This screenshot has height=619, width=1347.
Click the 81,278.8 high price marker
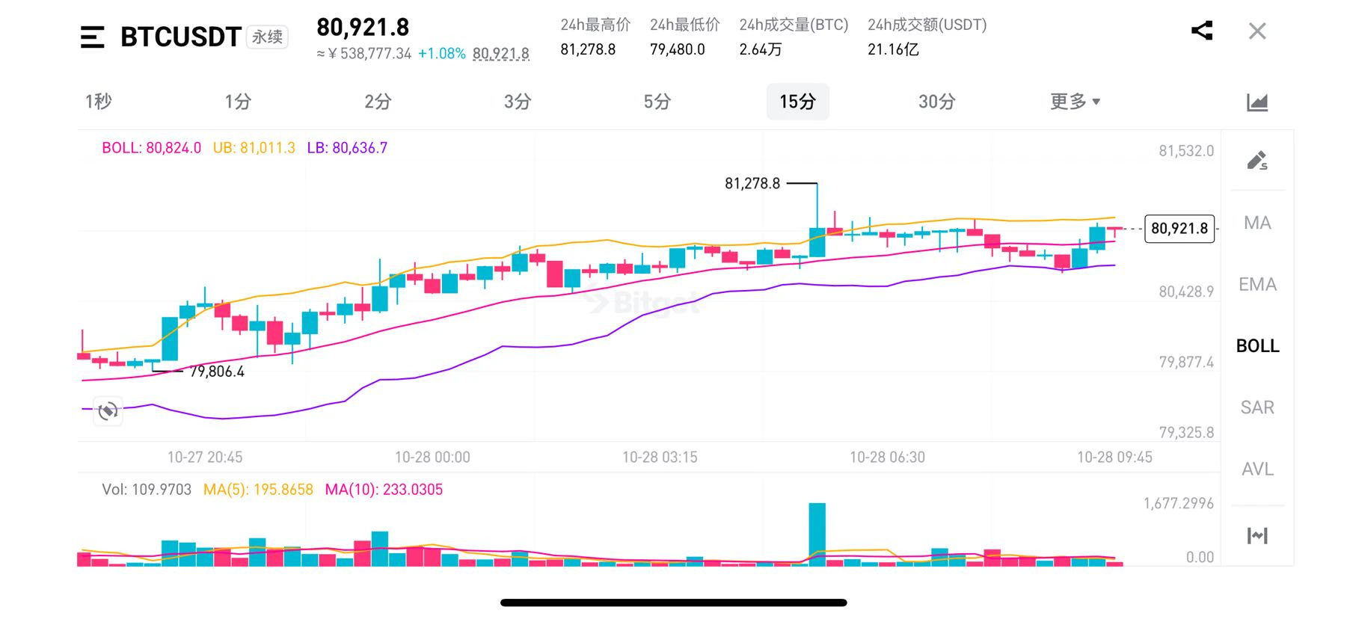752,183
